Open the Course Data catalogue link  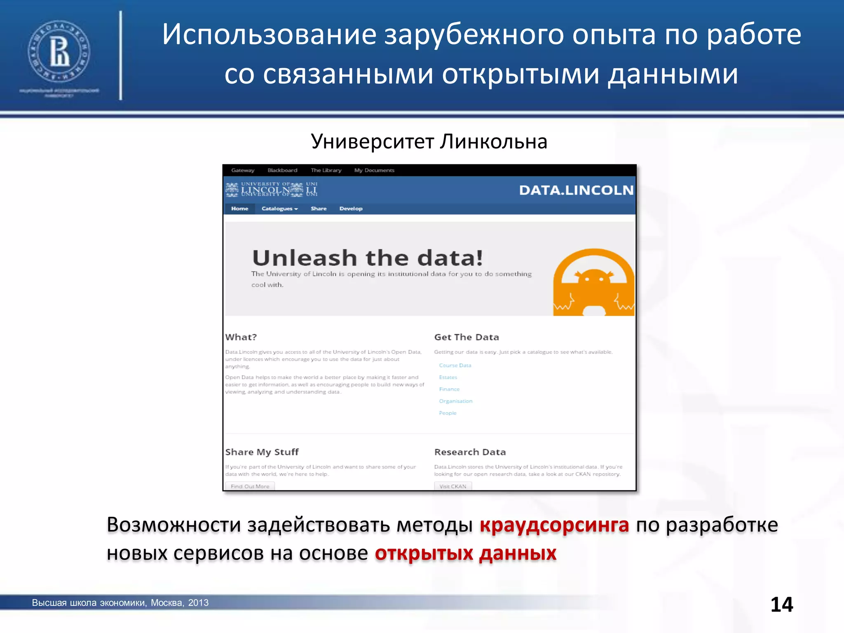pyautogui.click(x=455, y=366)
